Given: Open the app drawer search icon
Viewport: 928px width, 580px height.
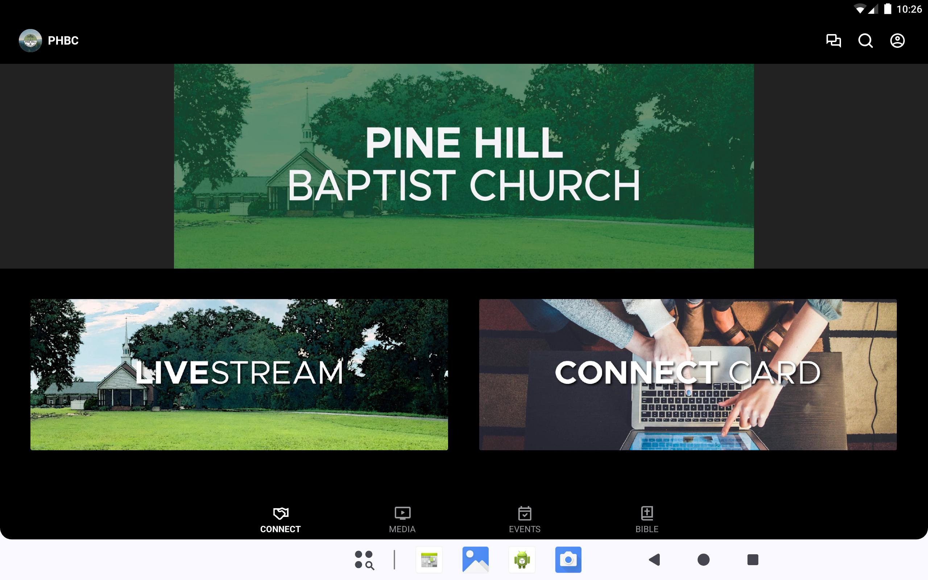Looking at the screenshot, I should click(364, 560).
